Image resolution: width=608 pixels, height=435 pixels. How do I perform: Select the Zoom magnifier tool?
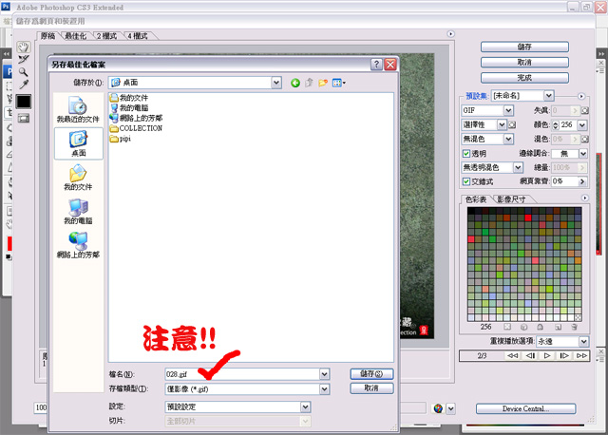[x=24, y=72]
